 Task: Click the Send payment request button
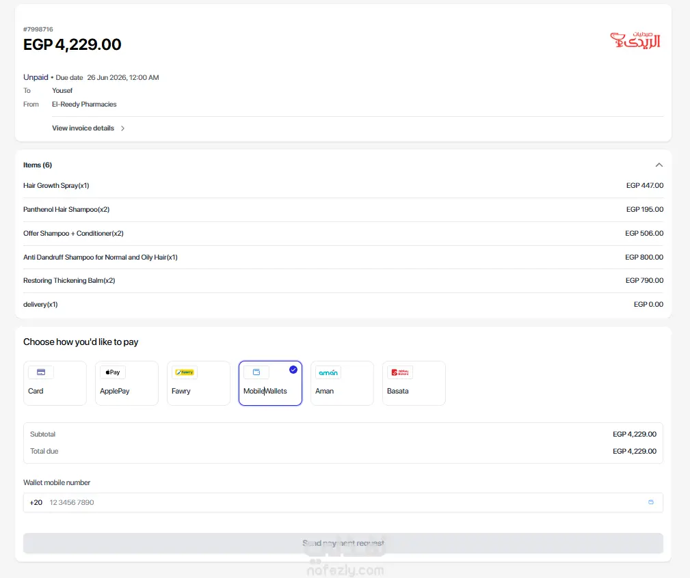pos(343,543)
